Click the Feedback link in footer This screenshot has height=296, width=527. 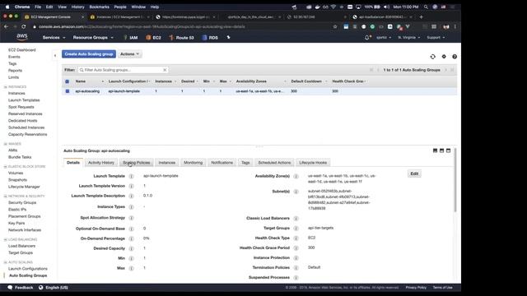tap(21, 288)
